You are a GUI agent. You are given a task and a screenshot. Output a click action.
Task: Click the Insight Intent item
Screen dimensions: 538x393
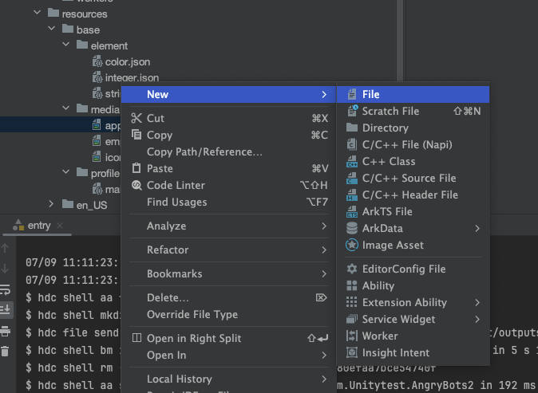pyautogui.click(x=395, y=352)
